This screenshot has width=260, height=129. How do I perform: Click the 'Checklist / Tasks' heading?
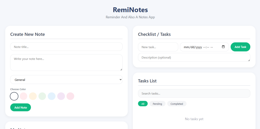click(154, 34)
